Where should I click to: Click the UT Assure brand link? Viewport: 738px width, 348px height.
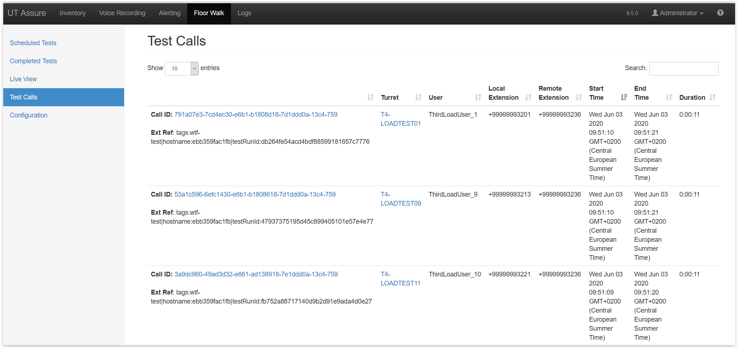(x=27, y=13)
